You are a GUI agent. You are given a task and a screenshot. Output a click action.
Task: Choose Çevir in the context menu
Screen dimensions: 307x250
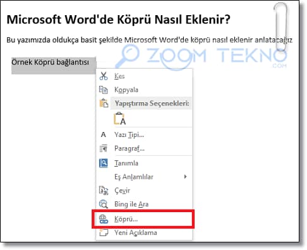coord(144,191)
